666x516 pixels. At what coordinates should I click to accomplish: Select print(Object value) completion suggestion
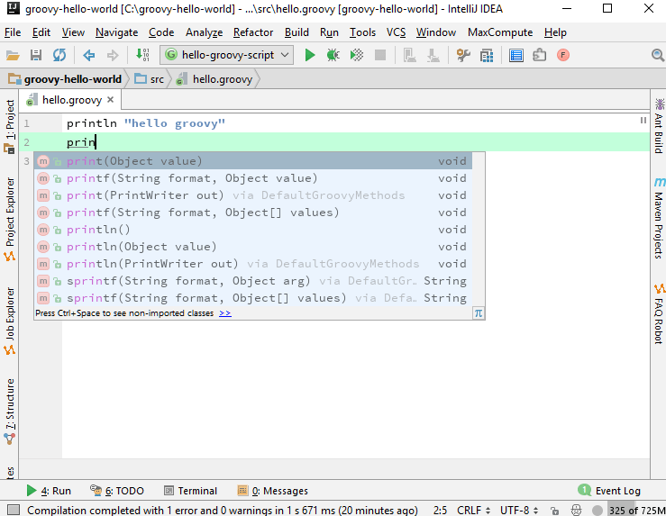pyautogui.click(x=253, y=161)
